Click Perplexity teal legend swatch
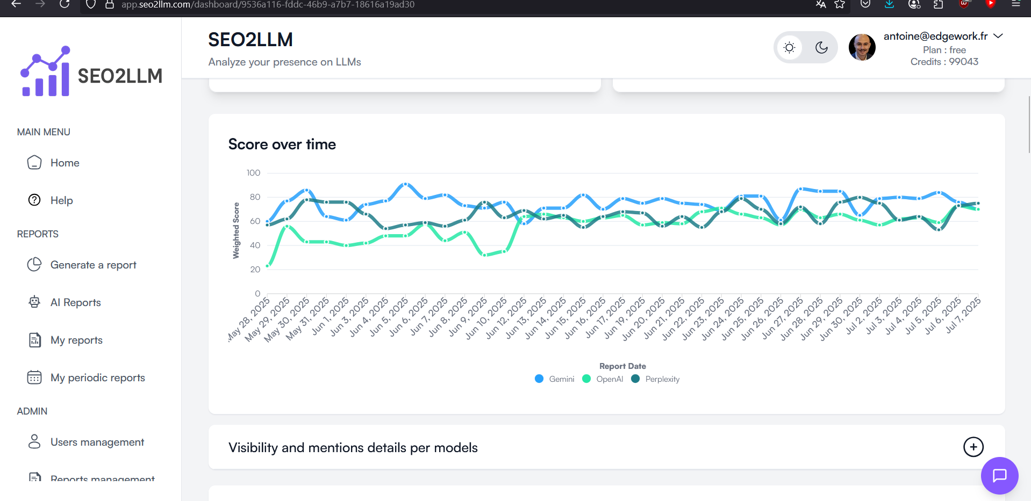The image size is (1031, 501). click(635, 379)
